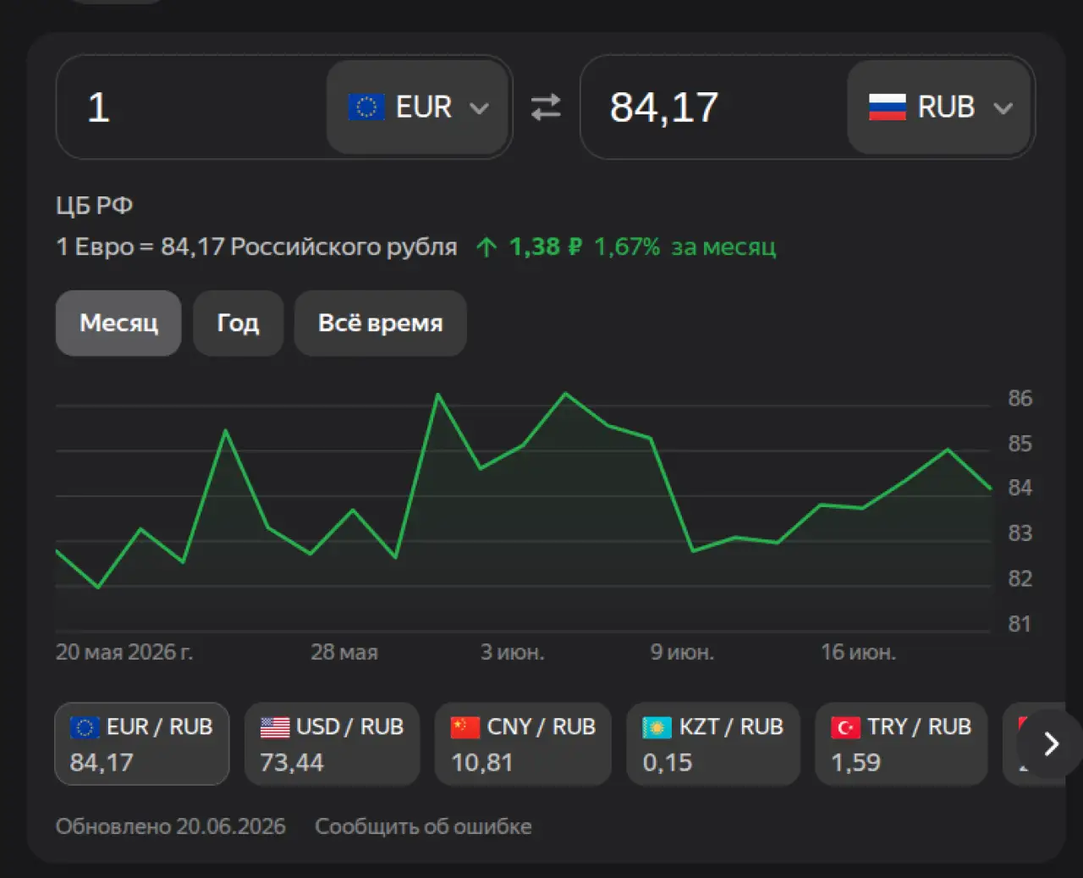Select the CNY / RUB currency pair card
The width and height of the screenshot is (1083, 878).
(523, 744)
